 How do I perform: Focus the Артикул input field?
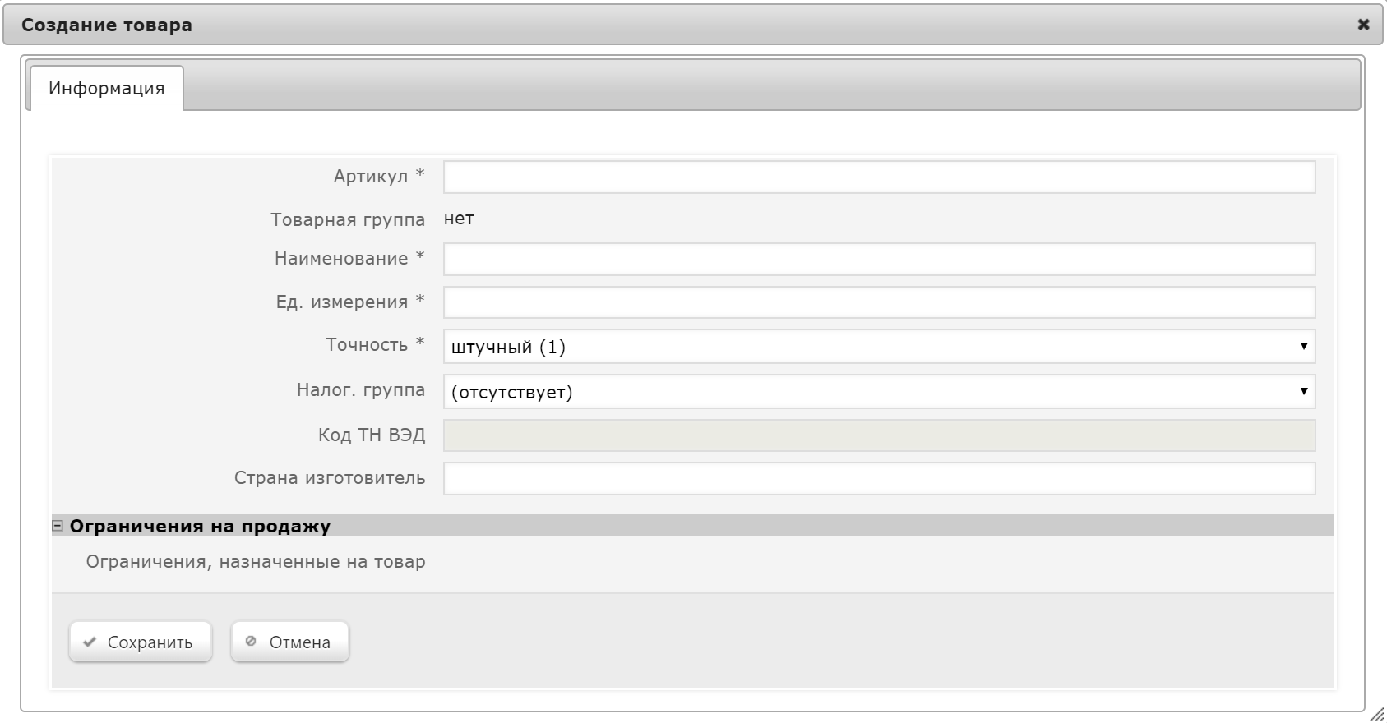pos(880,177)
